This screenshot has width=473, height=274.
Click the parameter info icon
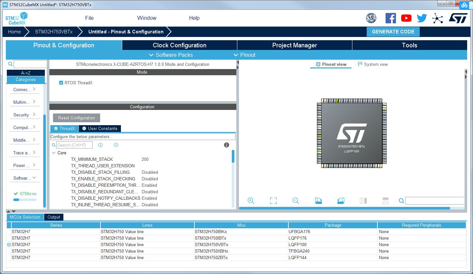(x=227, y=145)
